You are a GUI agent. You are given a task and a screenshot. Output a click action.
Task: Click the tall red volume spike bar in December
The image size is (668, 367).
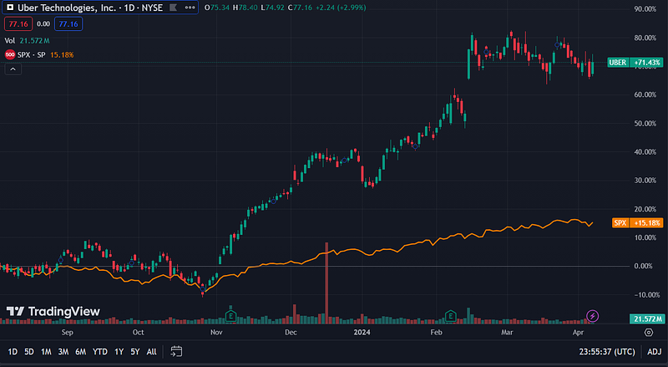326,283
